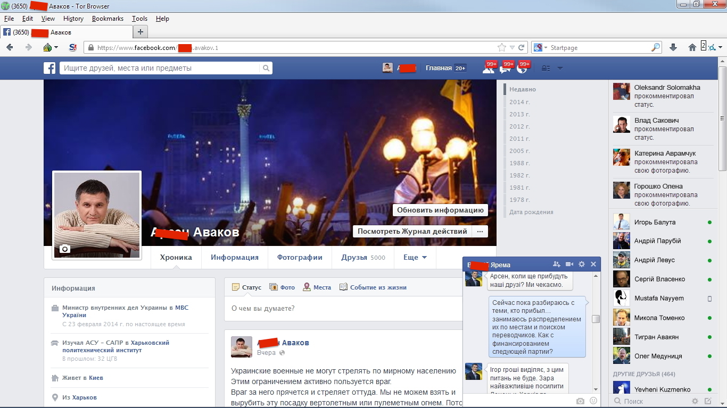Open the account menu arrow in Facebook bar

(x=560, y=69)
